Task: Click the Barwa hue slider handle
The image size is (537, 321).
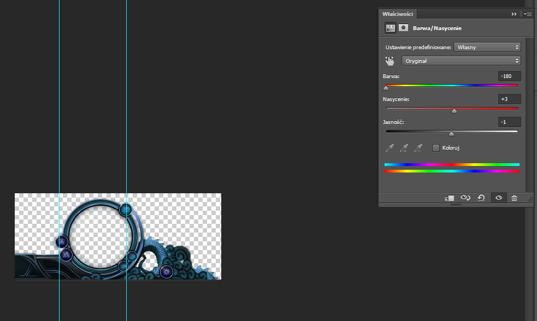Action: point(386,88)
